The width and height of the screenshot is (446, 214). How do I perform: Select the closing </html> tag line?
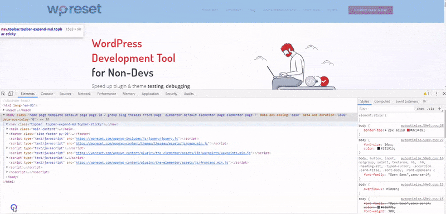8,181
